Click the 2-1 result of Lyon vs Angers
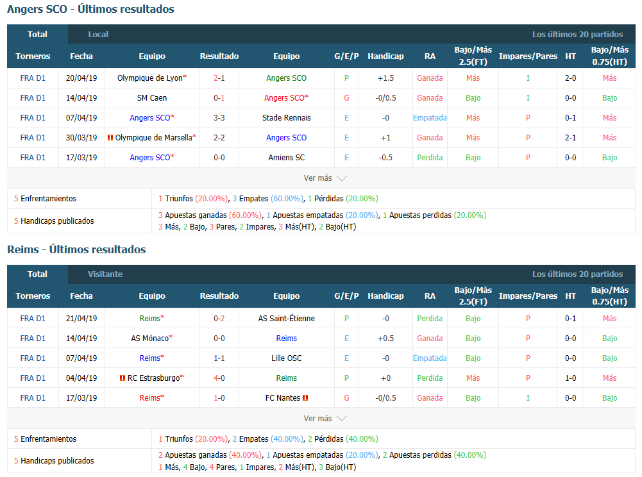Image resolution: width=642 pixels, height=477 pixels. point(219,78)
